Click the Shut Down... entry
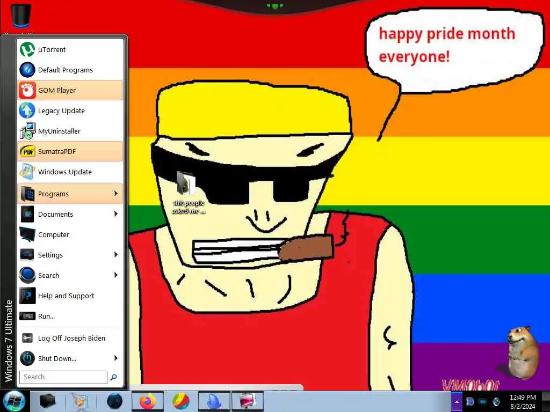This screenshot has height=412, width=550. click(x=70, y=358)
